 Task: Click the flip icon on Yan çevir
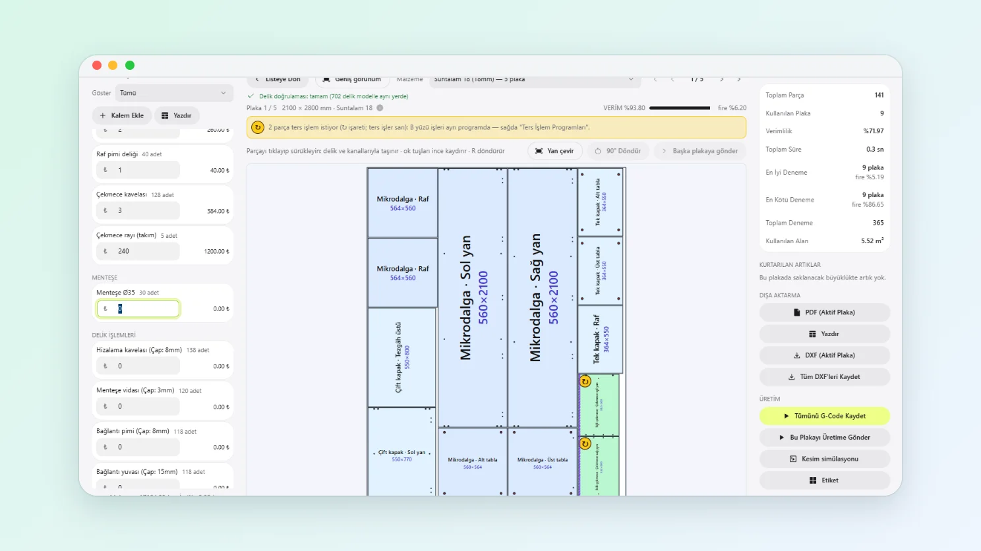(x=539, y=151)
